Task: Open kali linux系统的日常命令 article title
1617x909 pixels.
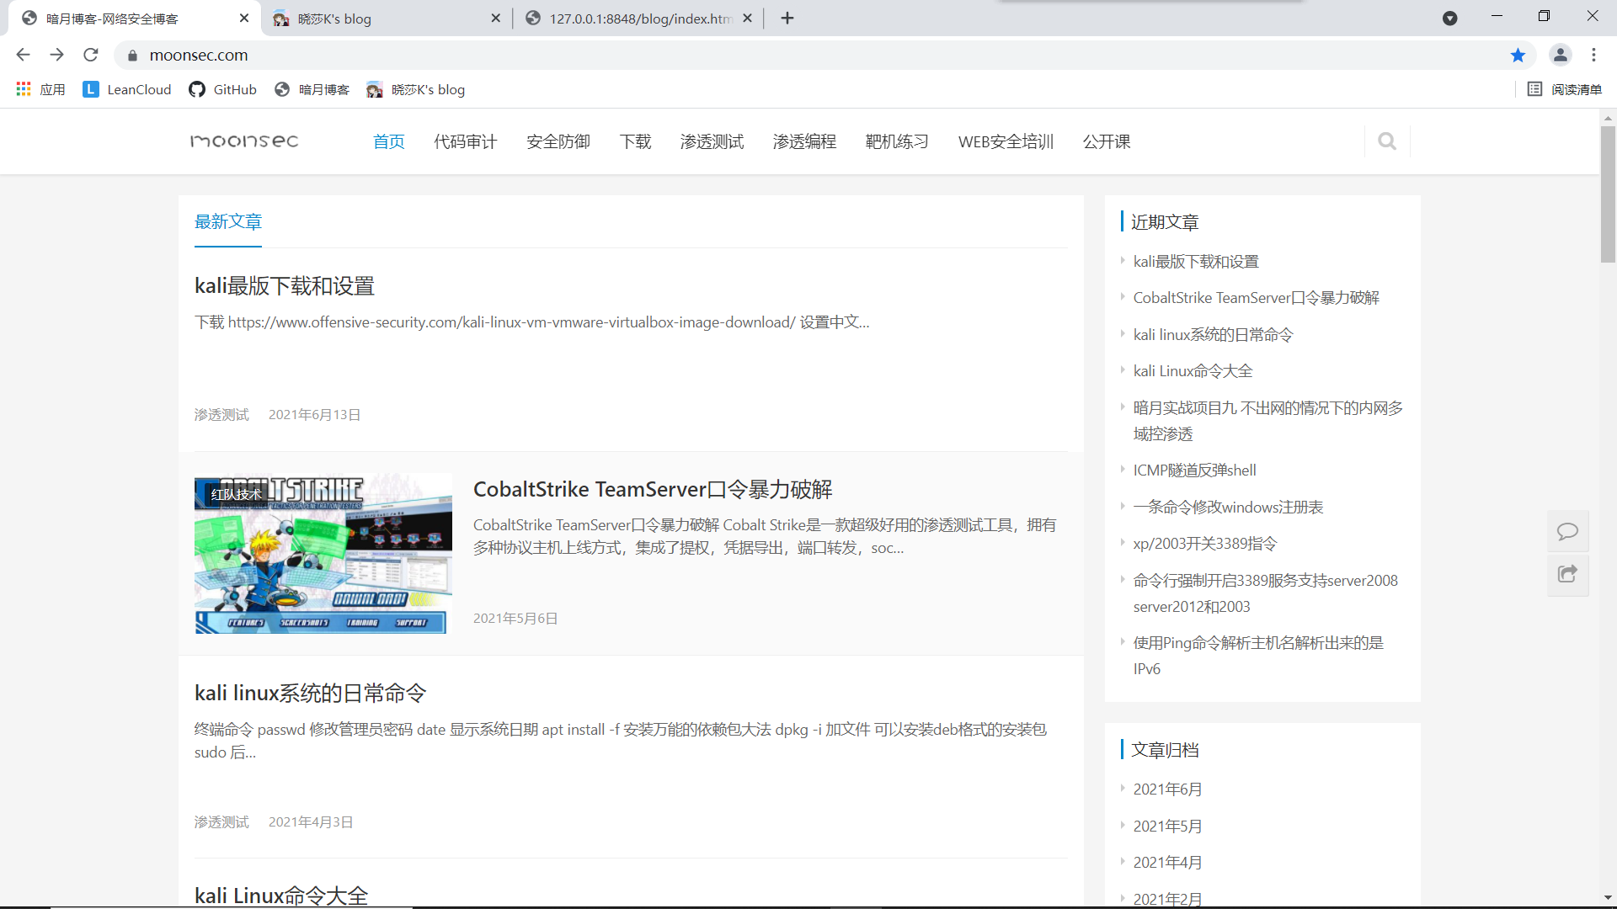Action: (x=311, y=693)
